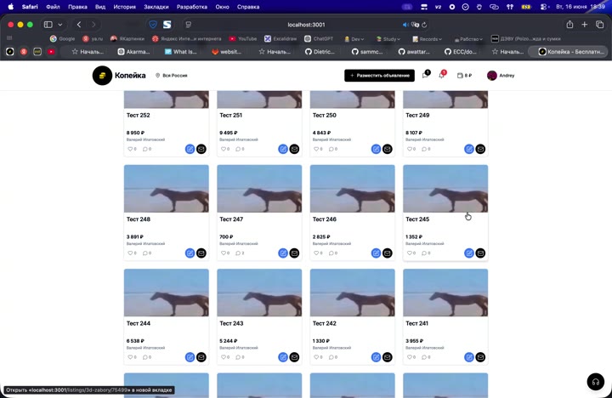612x398 pixels.
Task: Open Andrey profile avatar
Action: click(x=492, y=76)
